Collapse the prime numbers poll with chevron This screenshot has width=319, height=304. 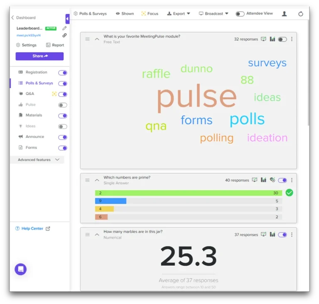pyautogui.click(x=97, y=180)
